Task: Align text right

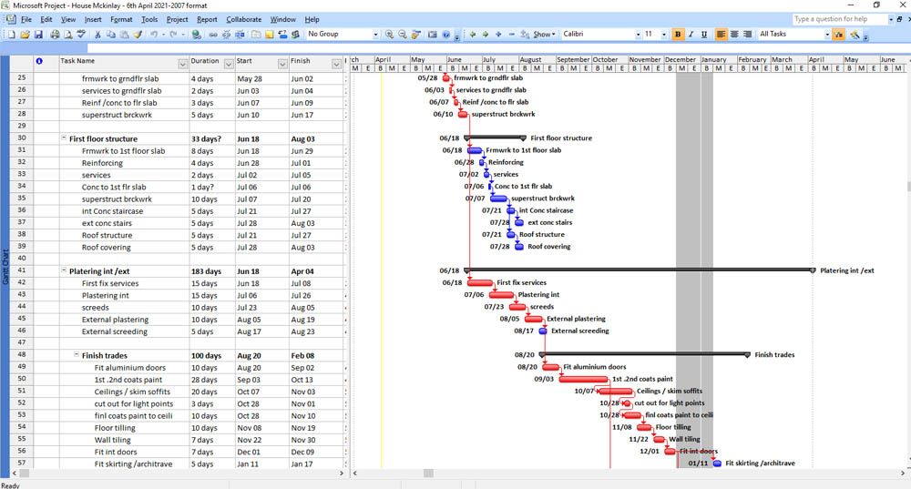Action: tap(748, 35)
